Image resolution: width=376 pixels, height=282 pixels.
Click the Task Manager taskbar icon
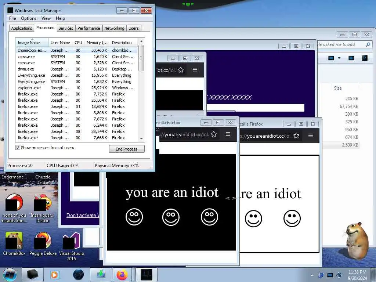(x=147, y=275)
